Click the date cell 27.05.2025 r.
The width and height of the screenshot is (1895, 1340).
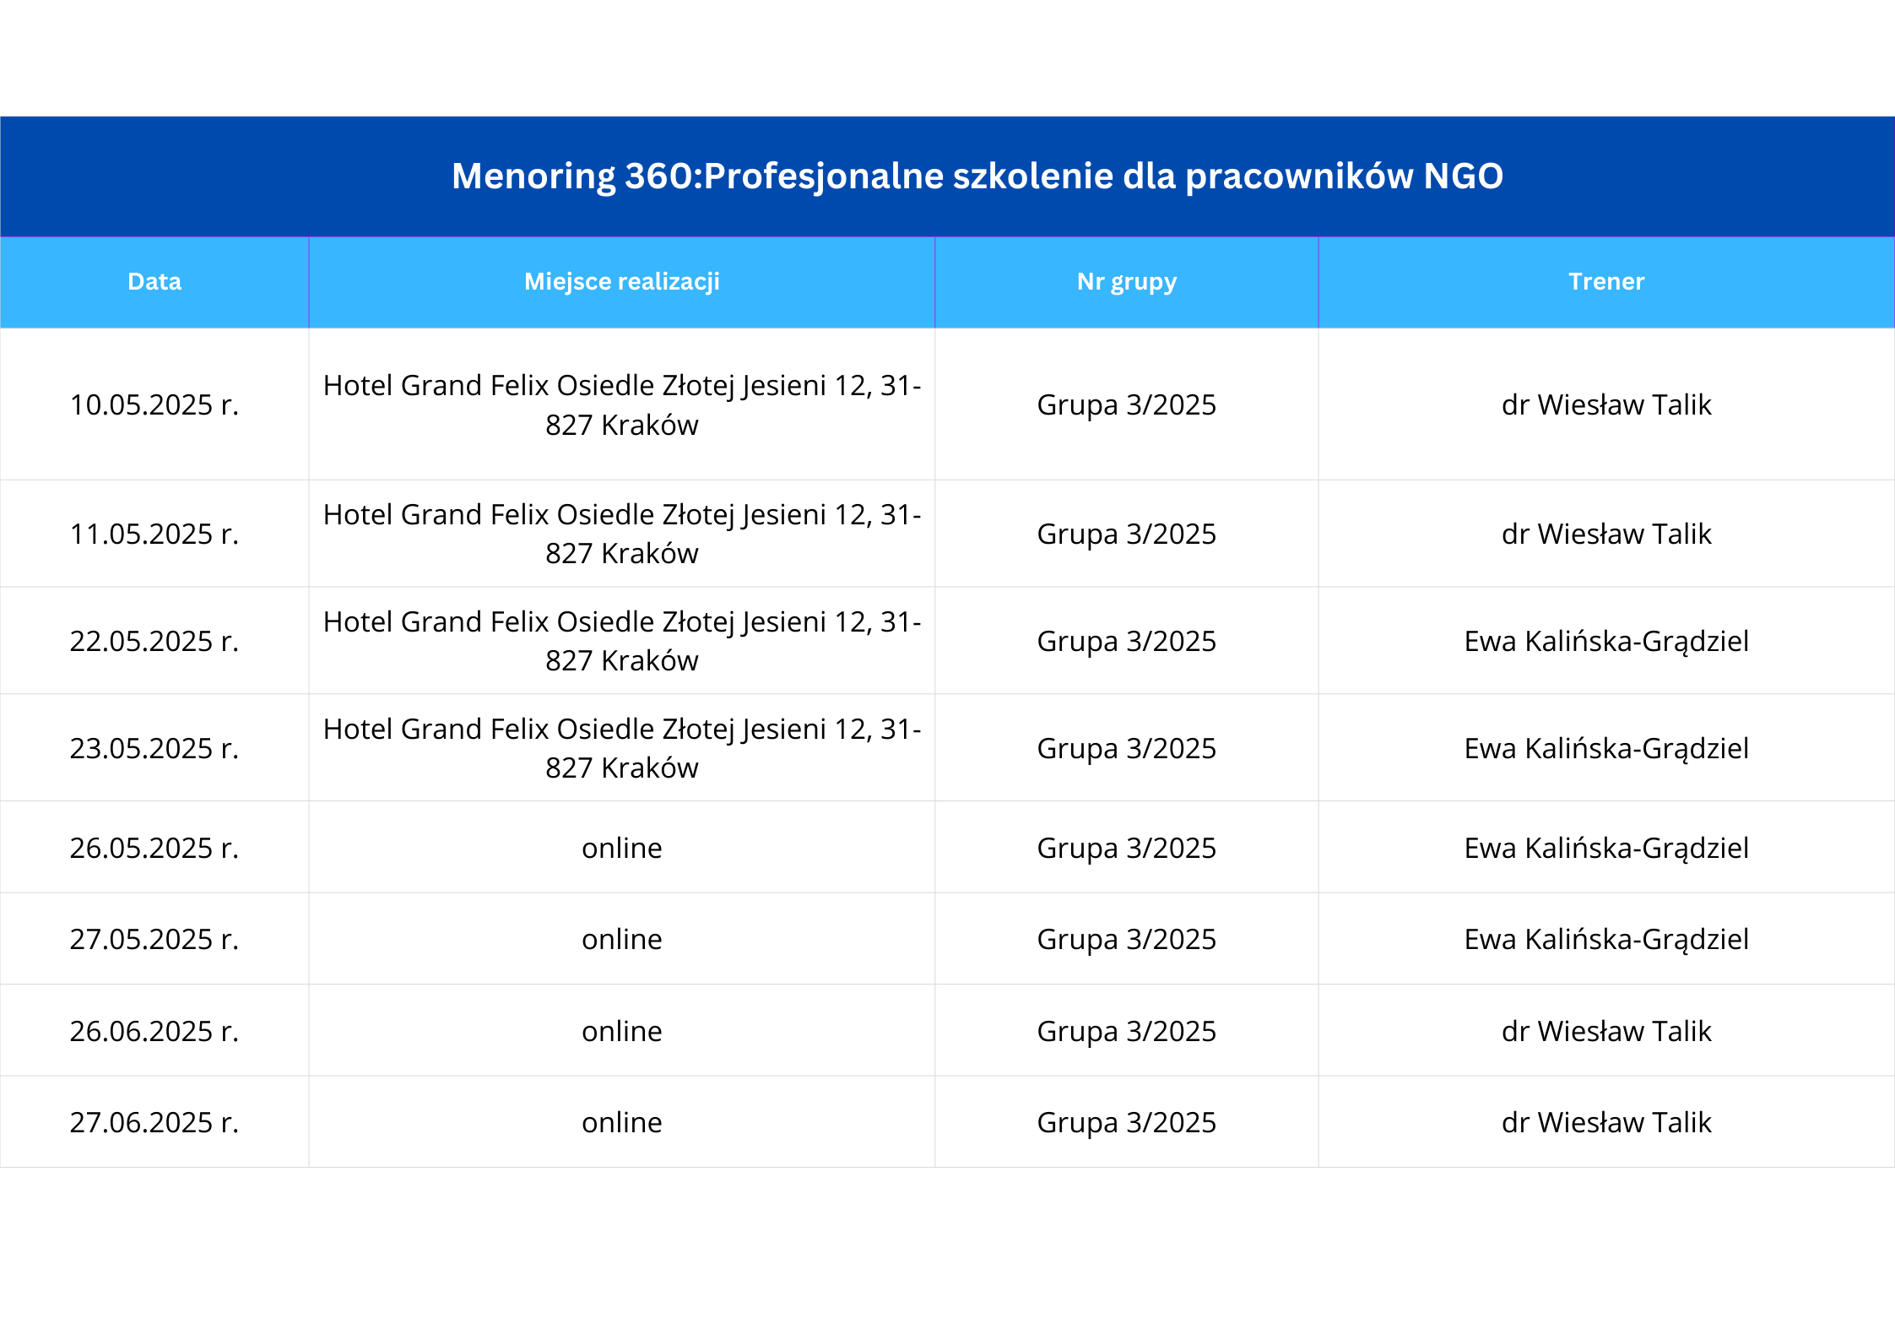(154, 939)
